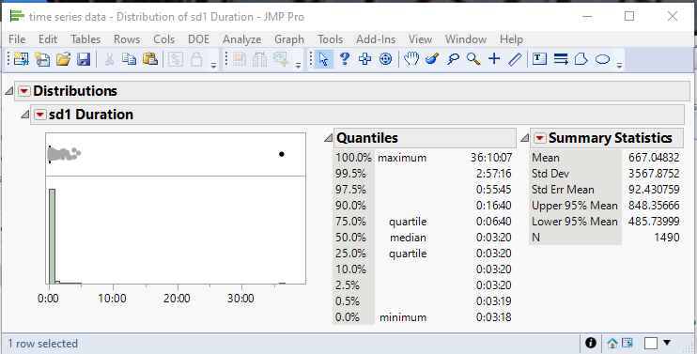Click the grayed padlock icon
The image size is (697, 354).
196,59
